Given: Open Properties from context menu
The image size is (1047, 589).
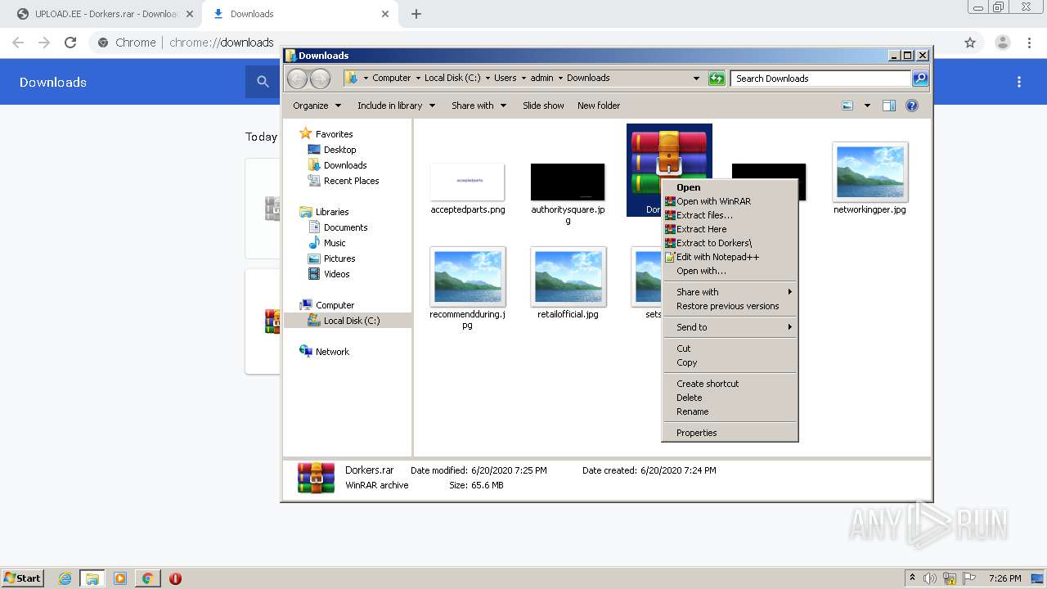Looking at the screenshot, I should [696, 433].
